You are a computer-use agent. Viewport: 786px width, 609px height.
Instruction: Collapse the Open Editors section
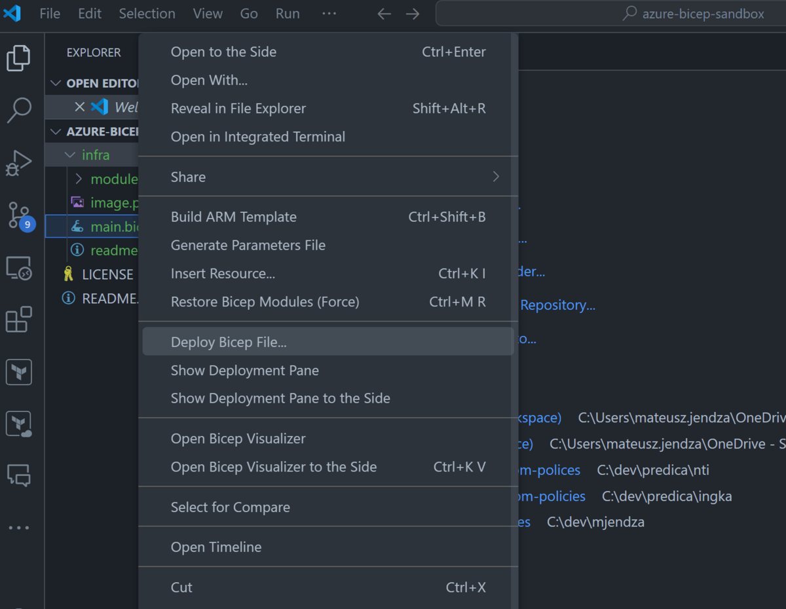pyautogui.click(x=55, y=83)
